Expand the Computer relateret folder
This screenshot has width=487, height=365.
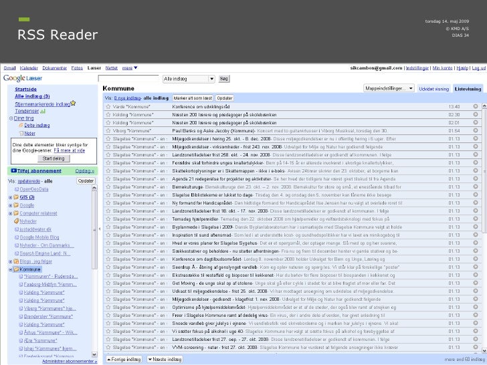pos(10,213)
